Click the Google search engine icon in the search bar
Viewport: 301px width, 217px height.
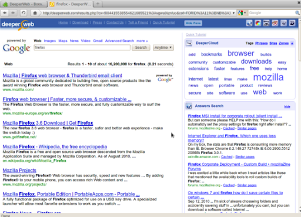pyautogui.click(x=240, y=13)
